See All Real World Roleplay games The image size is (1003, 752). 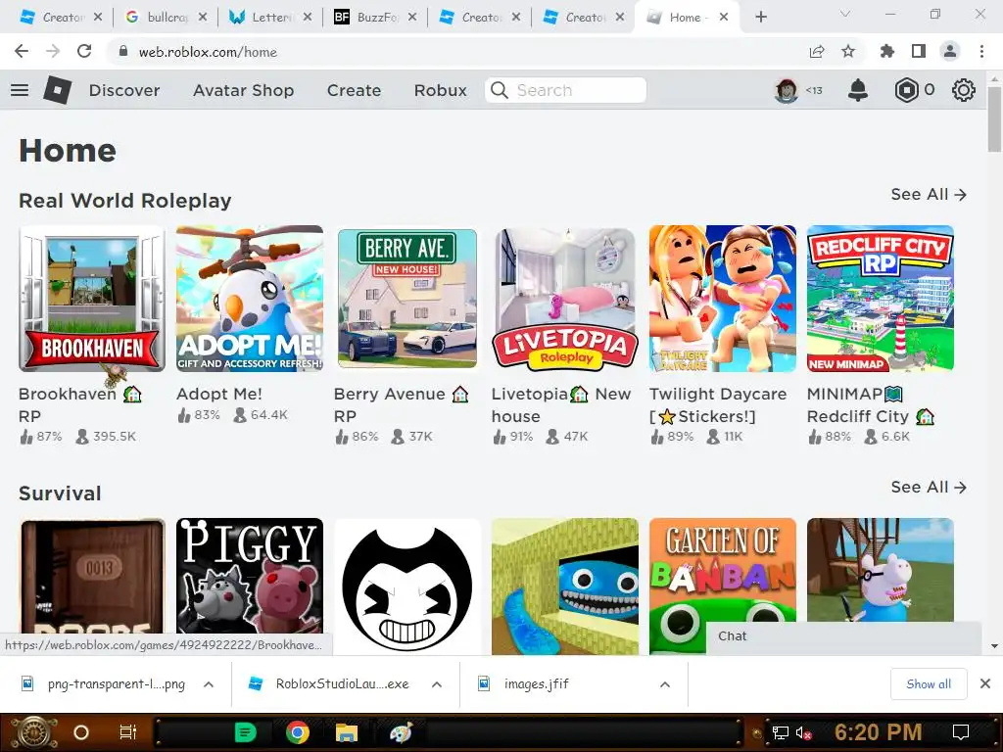[x=929, y=195]
